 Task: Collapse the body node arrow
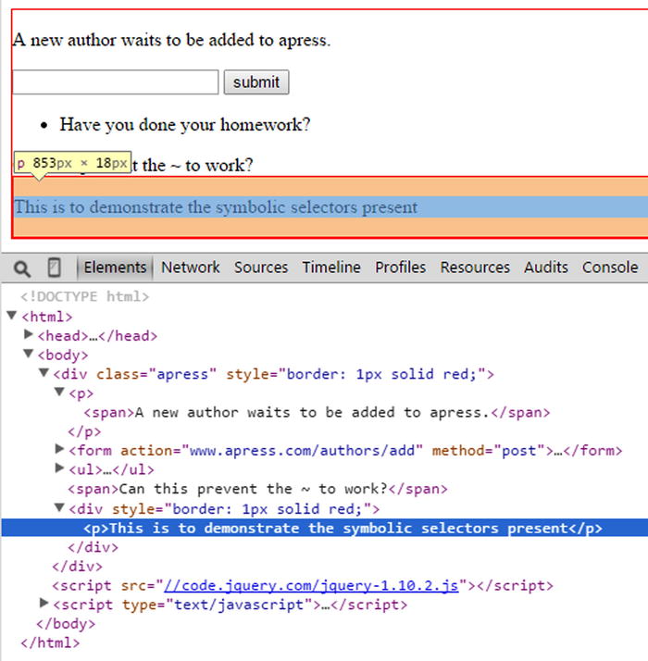pos(29,354)
